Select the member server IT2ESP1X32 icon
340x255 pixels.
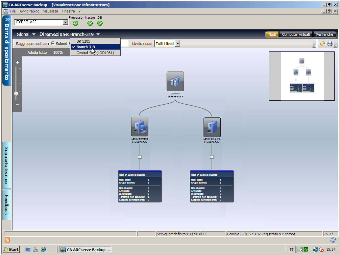(212, 127)
